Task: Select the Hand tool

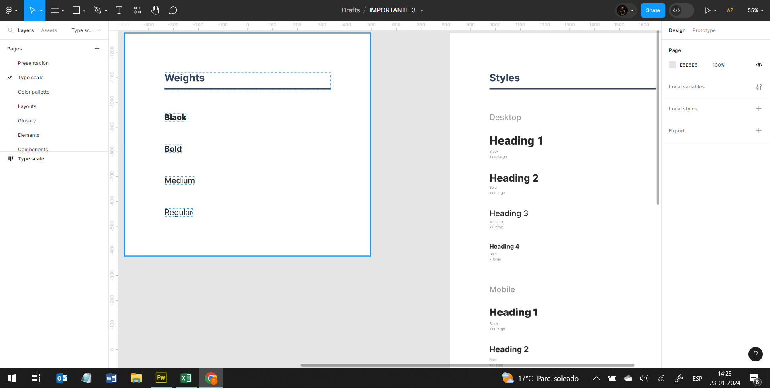Action: [155, 10]
